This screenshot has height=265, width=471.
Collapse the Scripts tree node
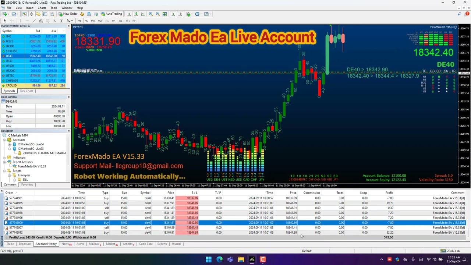pos(4,171)
